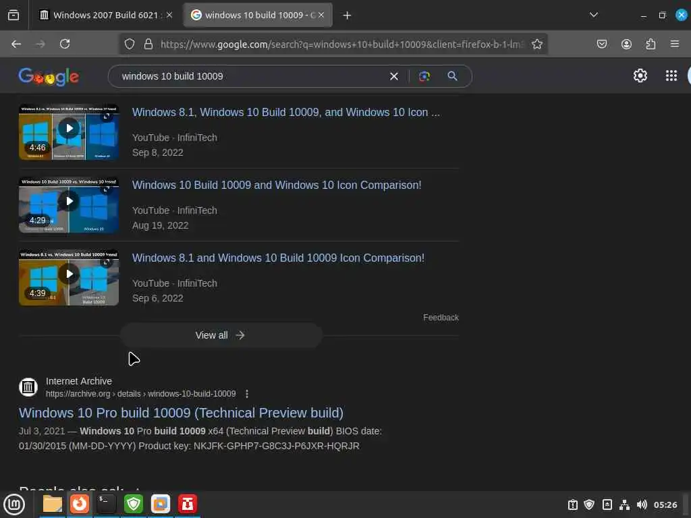Screen dimensions: 691x518
Task: Show site security padlock info
Action: [148, 44]
